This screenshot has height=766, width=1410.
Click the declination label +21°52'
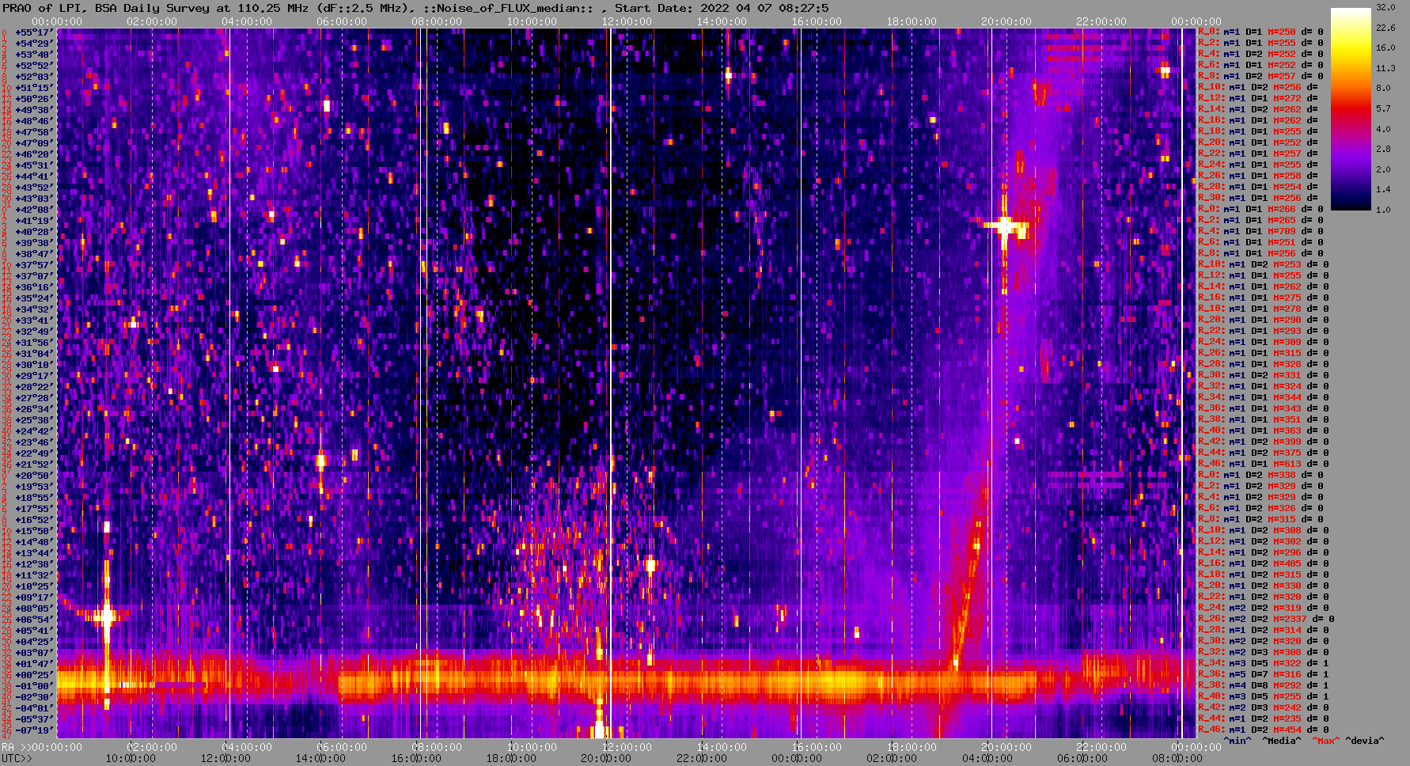pos(33,464)
